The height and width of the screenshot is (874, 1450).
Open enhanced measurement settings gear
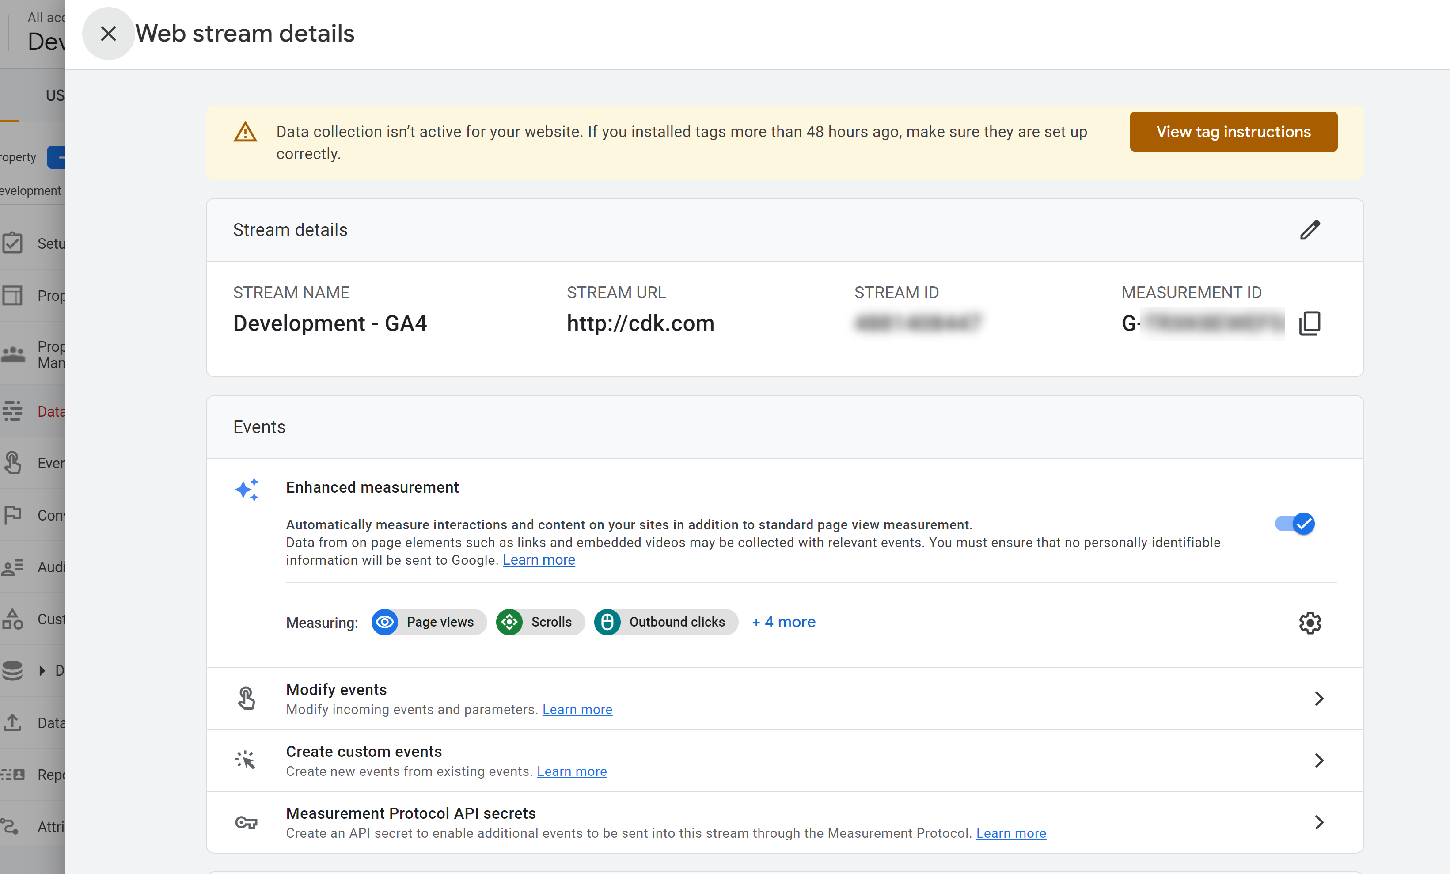(x=1310, y=622)
